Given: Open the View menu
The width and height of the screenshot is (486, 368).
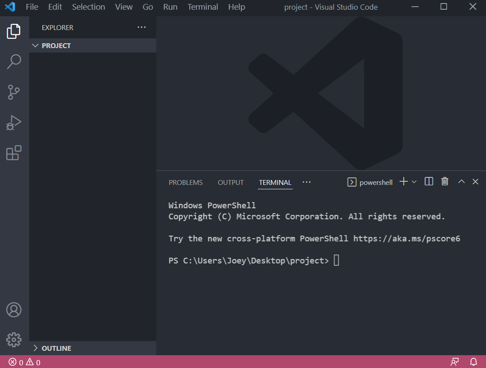Looking at the screenshot, I should [x=124, y=7].
